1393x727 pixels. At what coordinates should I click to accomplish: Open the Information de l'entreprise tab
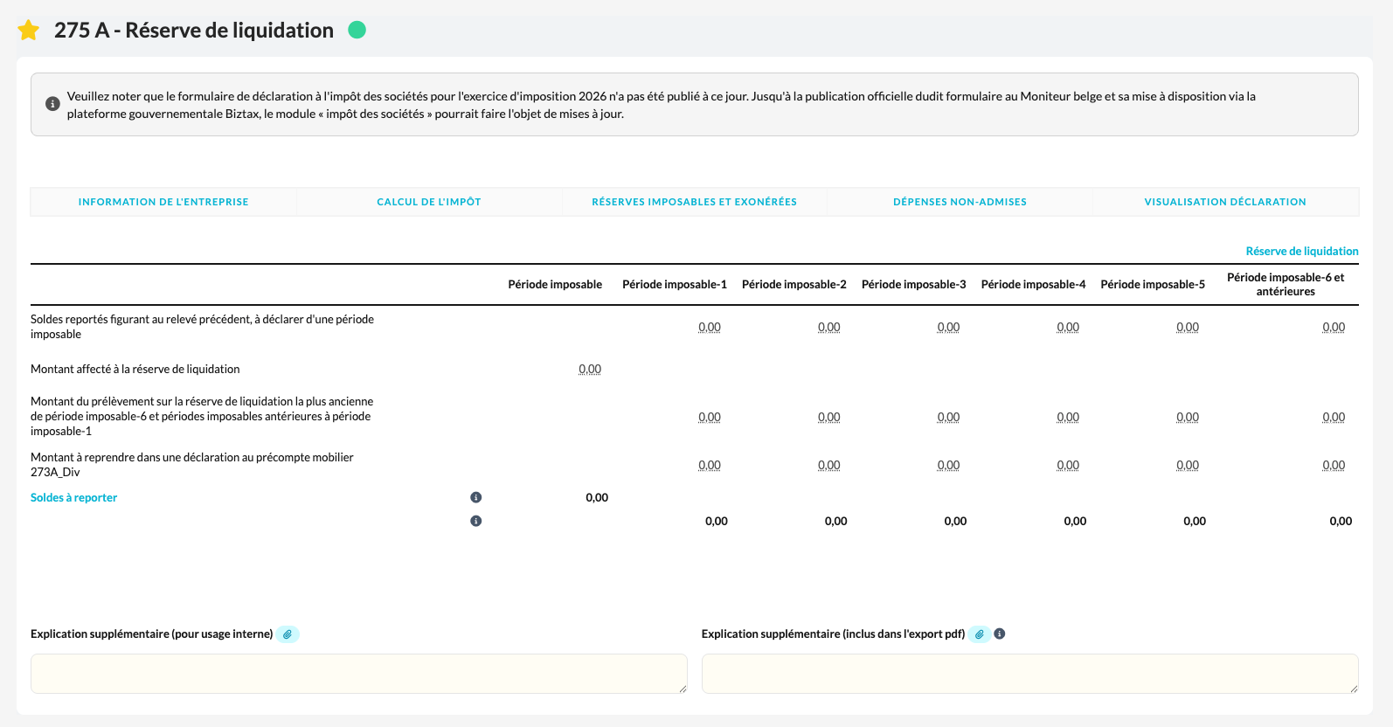click(x=163, y=202)
